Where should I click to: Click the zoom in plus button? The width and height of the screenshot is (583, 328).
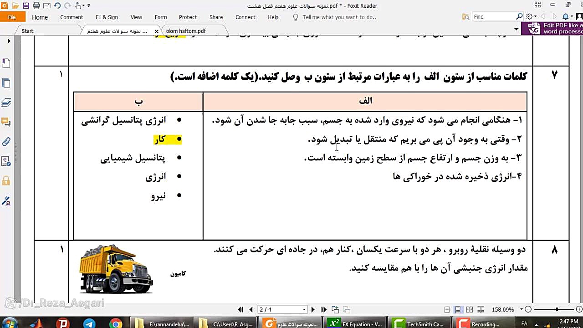(578, 310)
